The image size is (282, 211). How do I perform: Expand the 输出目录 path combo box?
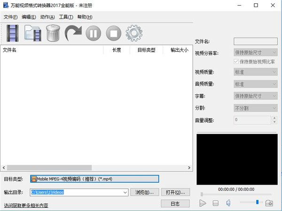tap(124, 192)
